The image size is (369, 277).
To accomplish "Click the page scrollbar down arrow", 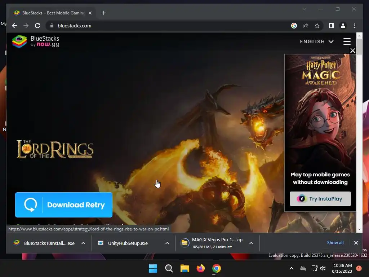I will (359, 229).
